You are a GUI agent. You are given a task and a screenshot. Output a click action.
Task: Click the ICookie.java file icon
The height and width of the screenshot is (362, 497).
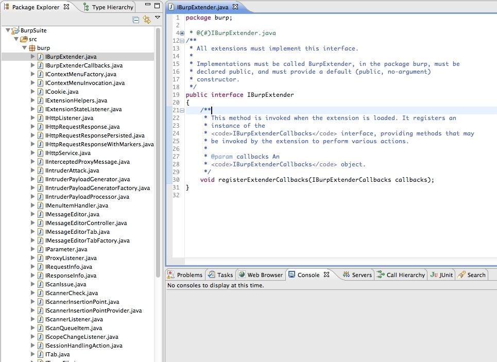[40, 92]
